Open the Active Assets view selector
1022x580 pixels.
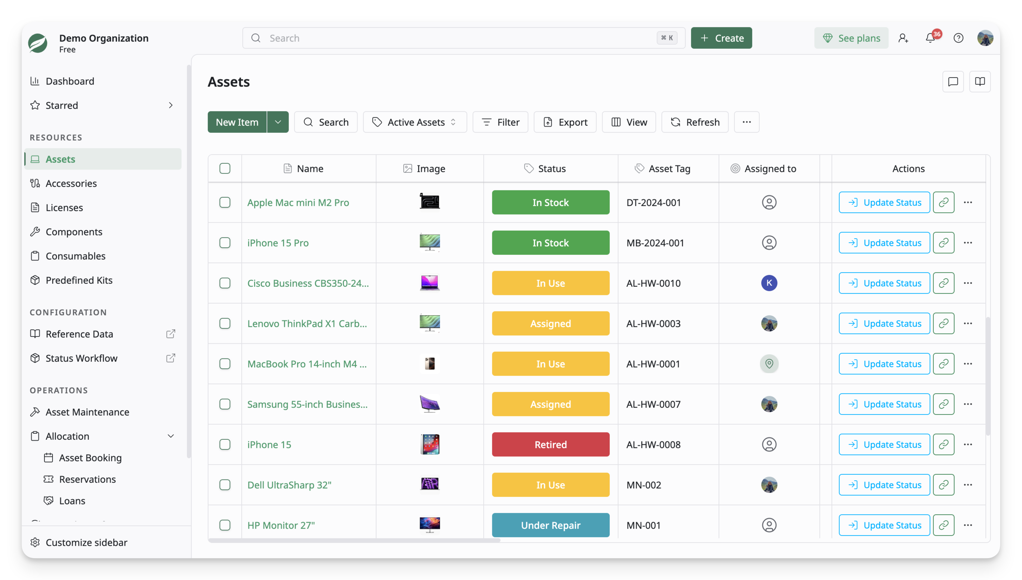[415, 122]
